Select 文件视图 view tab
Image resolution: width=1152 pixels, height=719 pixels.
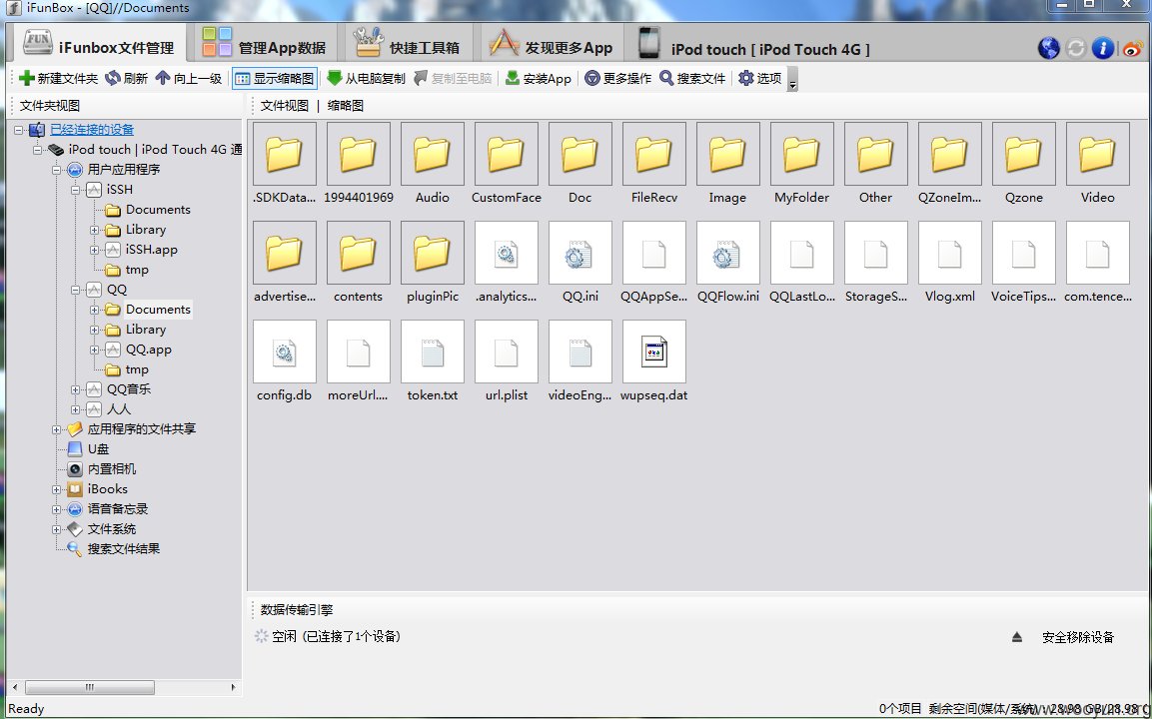285,106
